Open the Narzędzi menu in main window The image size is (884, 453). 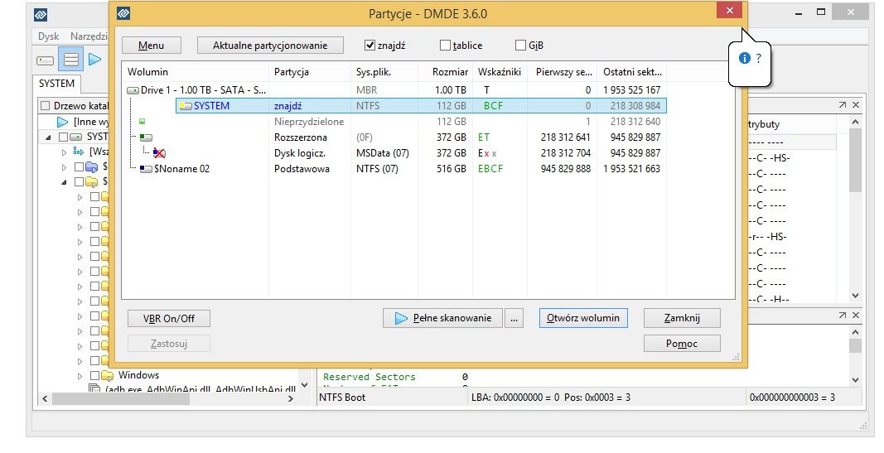coord(89,36)
